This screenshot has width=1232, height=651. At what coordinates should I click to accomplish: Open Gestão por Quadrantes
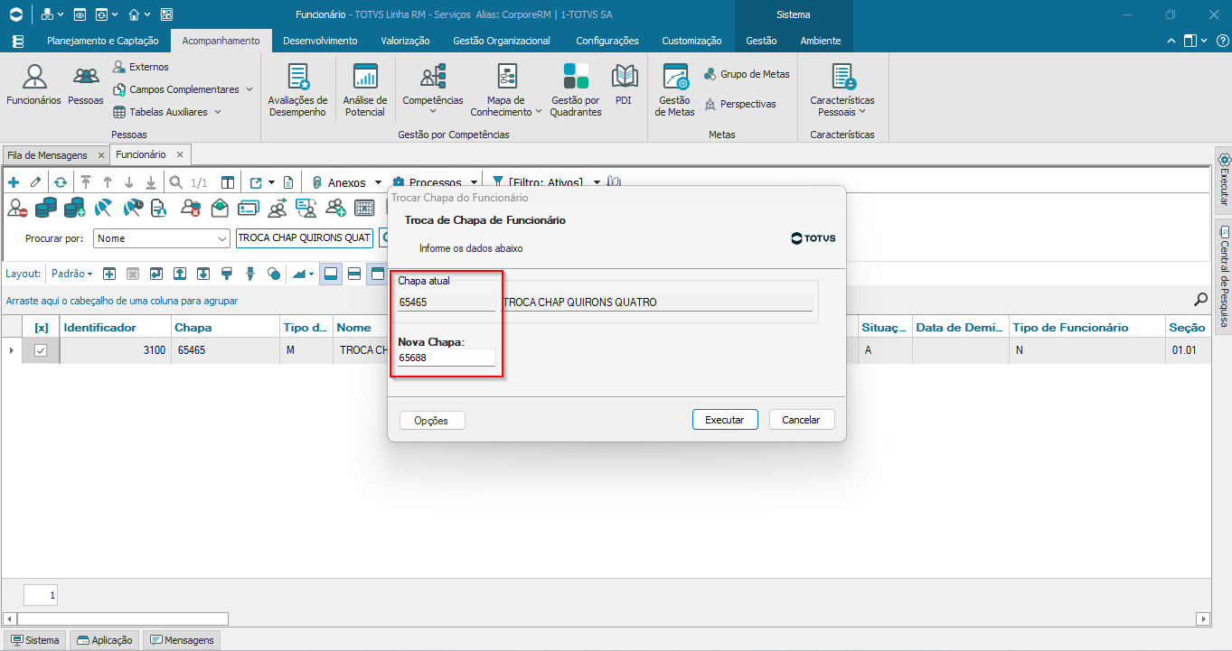(576, 90)
